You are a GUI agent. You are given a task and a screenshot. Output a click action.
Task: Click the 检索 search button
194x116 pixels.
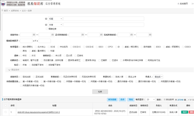click(100, 92)
